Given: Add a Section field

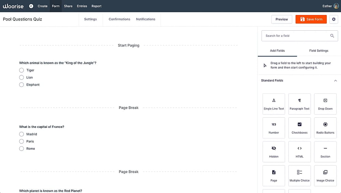Looking at the screenshot, I should [325, 152].
